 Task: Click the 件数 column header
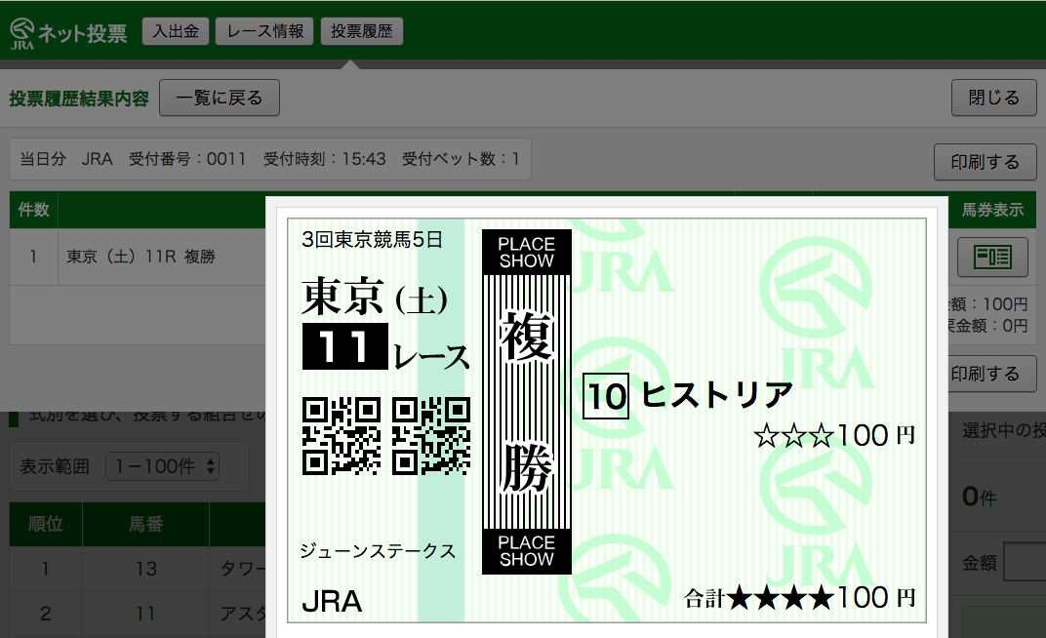tap(33, 210)
